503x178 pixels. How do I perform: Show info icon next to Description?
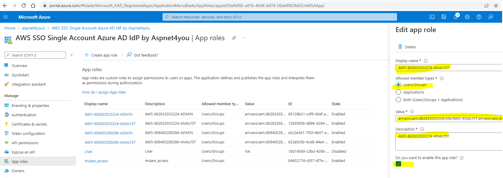pos(422,129)
